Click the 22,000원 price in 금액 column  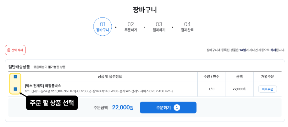[239, 89]
